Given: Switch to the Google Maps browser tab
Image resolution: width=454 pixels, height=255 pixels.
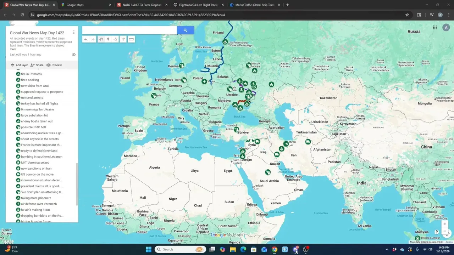Looking at the screenshot, I should [x=85, y=5].
